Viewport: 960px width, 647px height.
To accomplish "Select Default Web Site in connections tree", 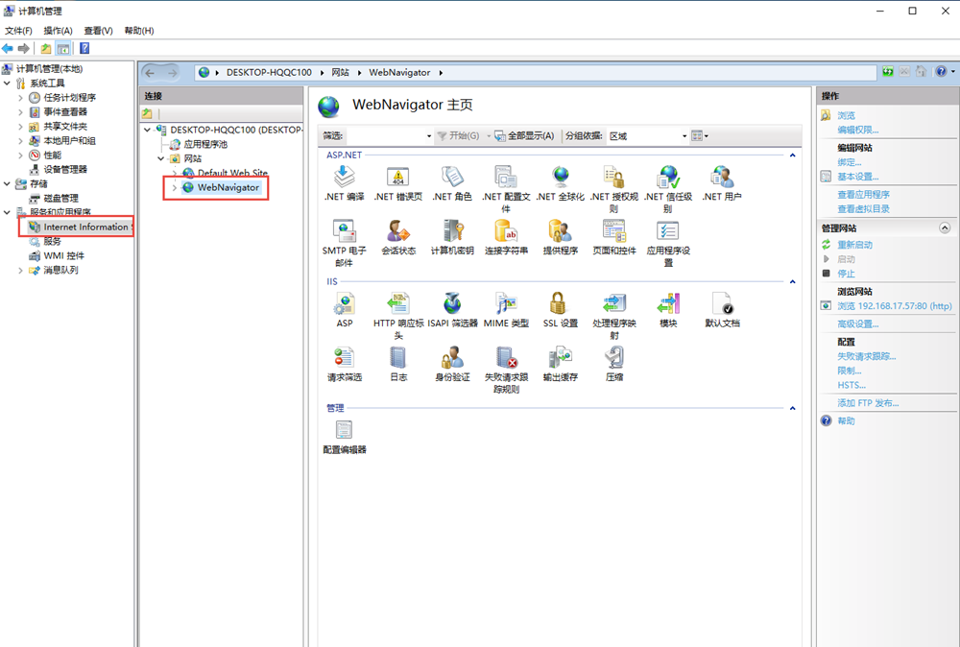I will click(x=232, y=173).
